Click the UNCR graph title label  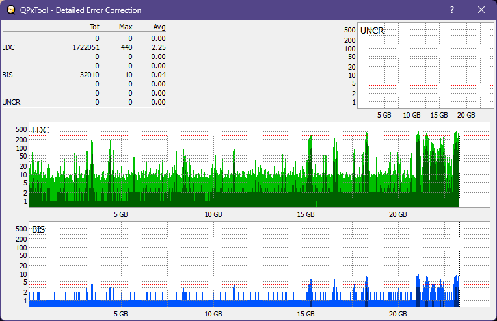(x=372, y=31)
